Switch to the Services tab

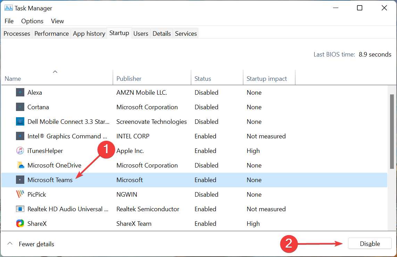[x=186, y=34]
